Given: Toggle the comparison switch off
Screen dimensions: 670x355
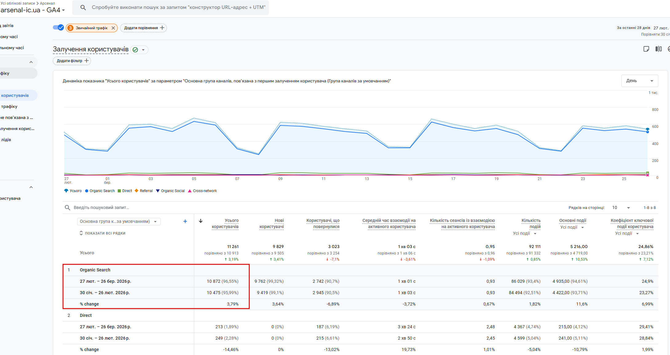Looking at the screenshot, I should point(58,27).
